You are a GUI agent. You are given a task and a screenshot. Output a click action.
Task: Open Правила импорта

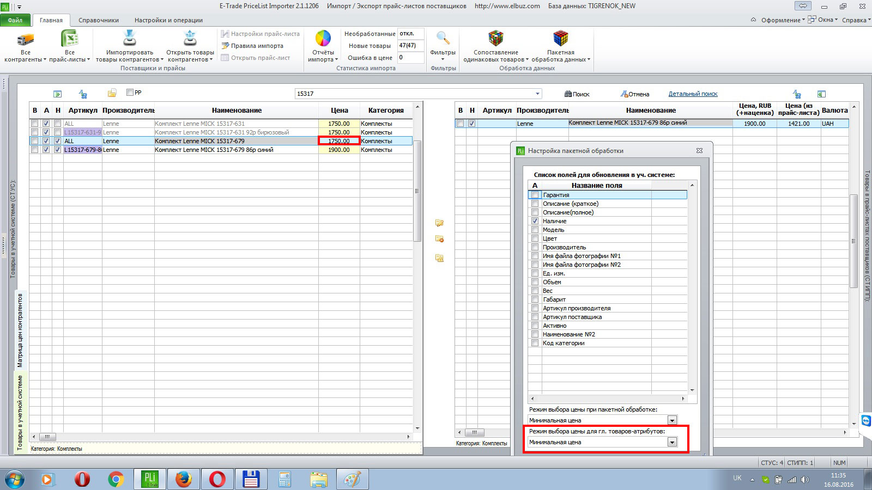(252, 46)
